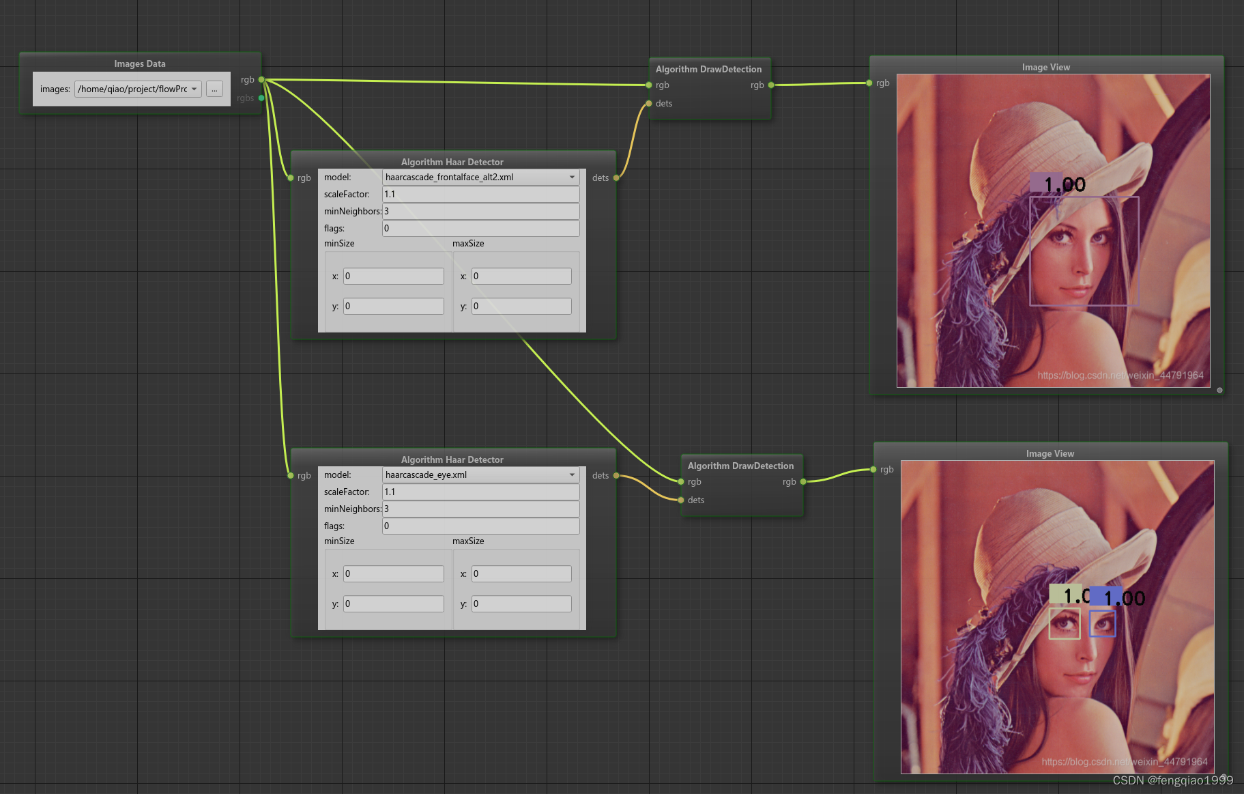Click the rgb output port of Images Data
Viewport: 1244px width, 794px height.
[261, 80]
